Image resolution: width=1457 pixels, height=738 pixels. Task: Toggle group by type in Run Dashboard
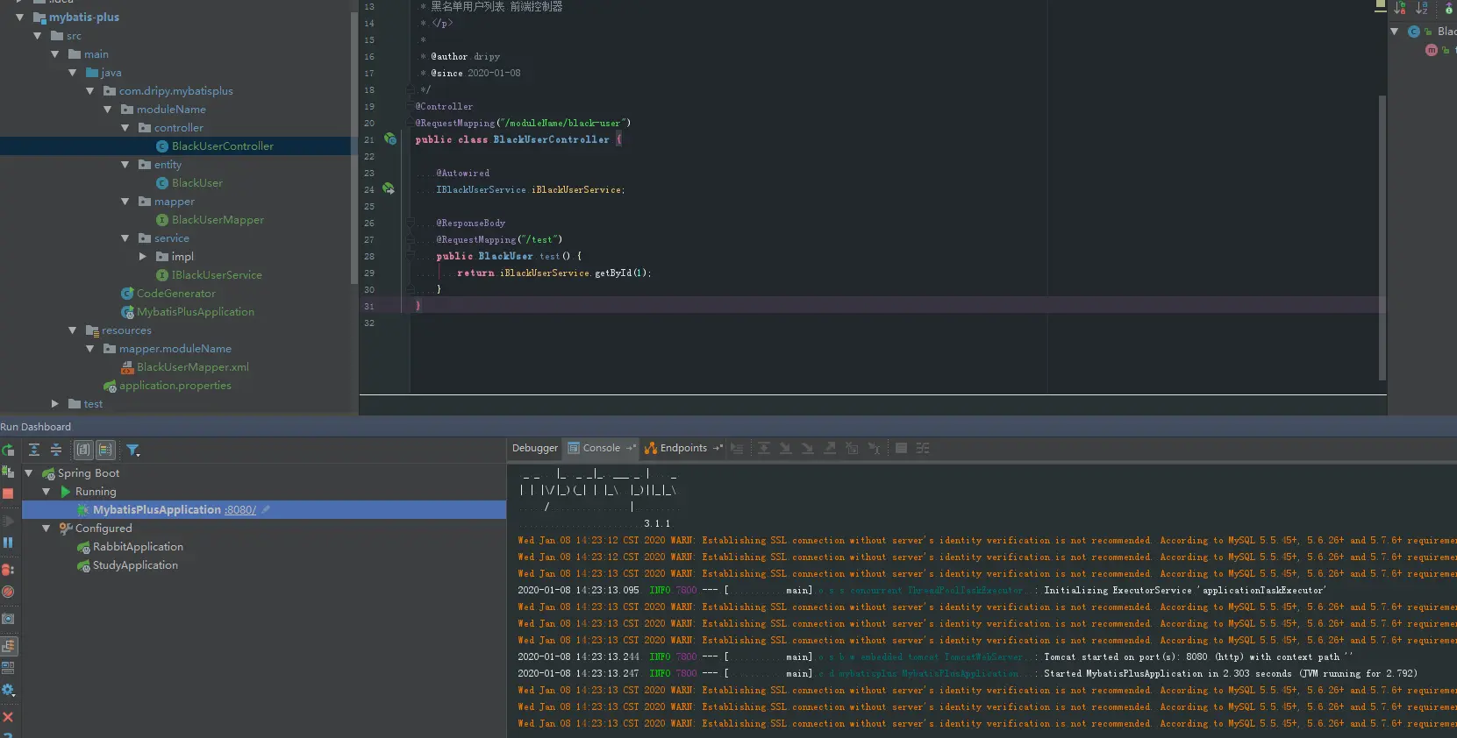coord(83,450)
